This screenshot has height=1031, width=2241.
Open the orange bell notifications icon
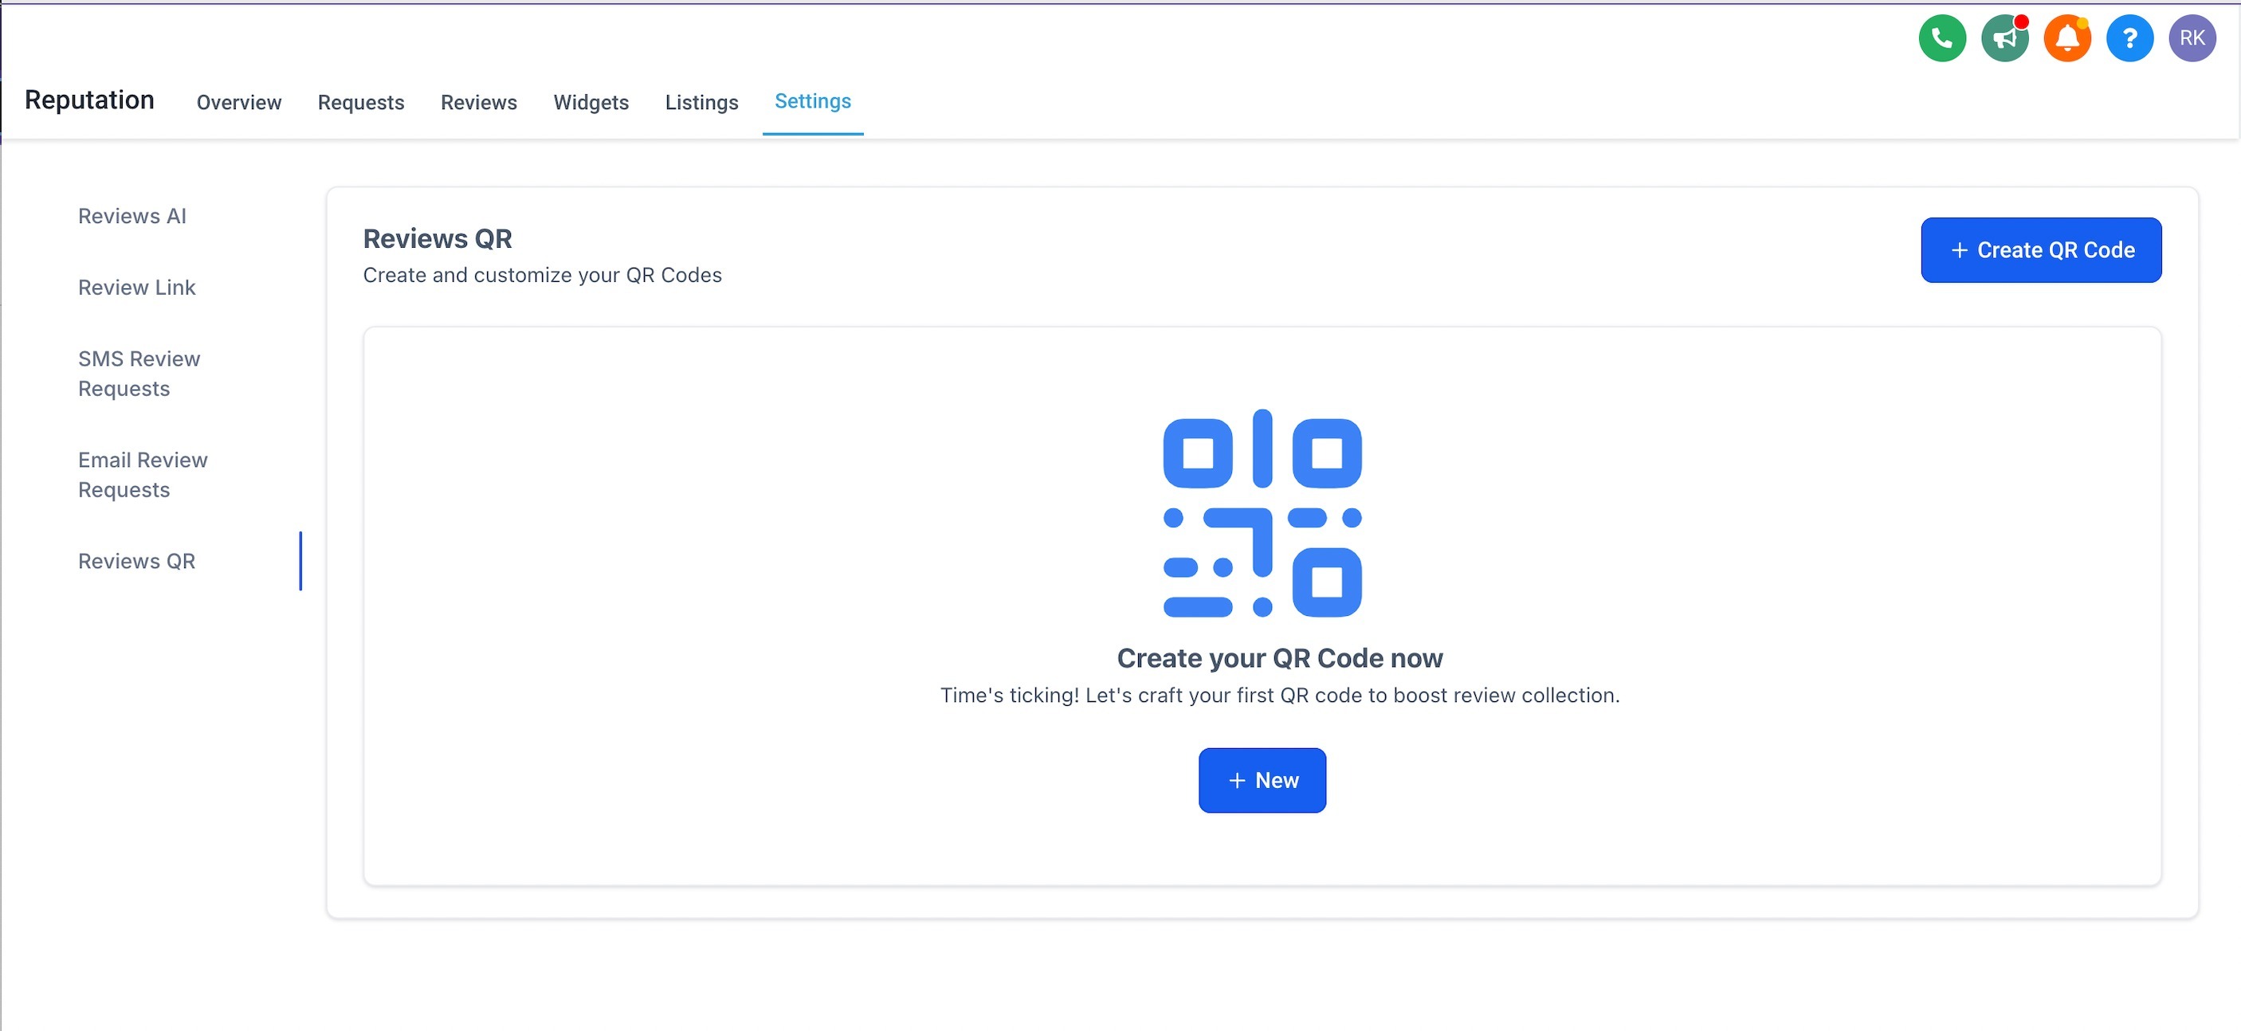[x=2066, y=38]
